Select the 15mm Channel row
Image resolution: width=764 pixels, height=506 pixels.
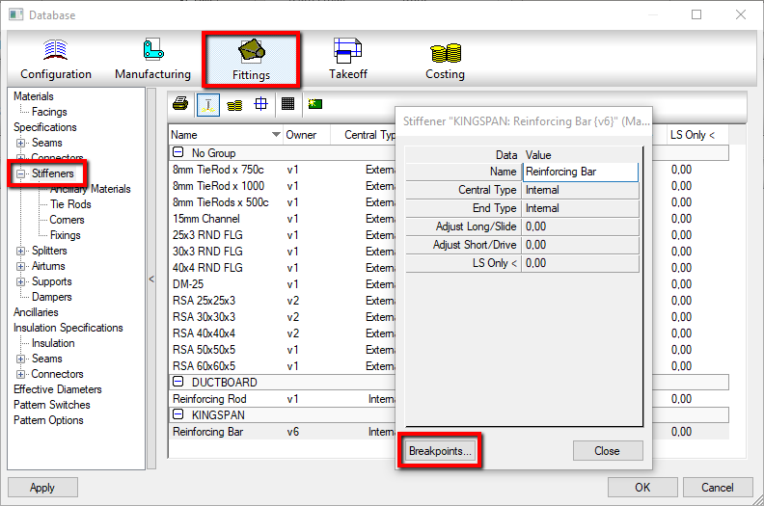pos(284,219)
